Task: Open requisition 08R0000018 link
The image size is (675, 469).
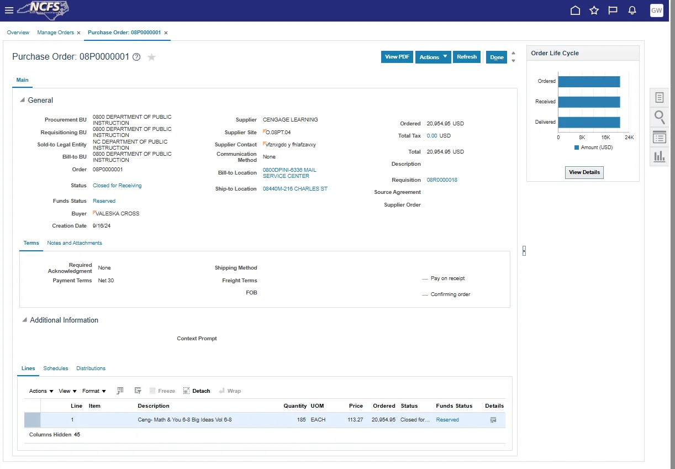Action: (x=442, y=180)
